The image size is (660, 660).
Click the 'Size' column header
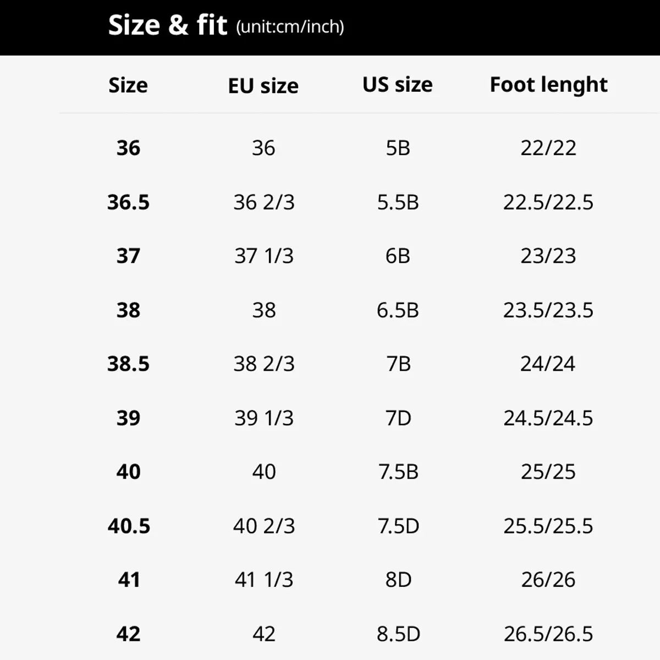(128, 85)
